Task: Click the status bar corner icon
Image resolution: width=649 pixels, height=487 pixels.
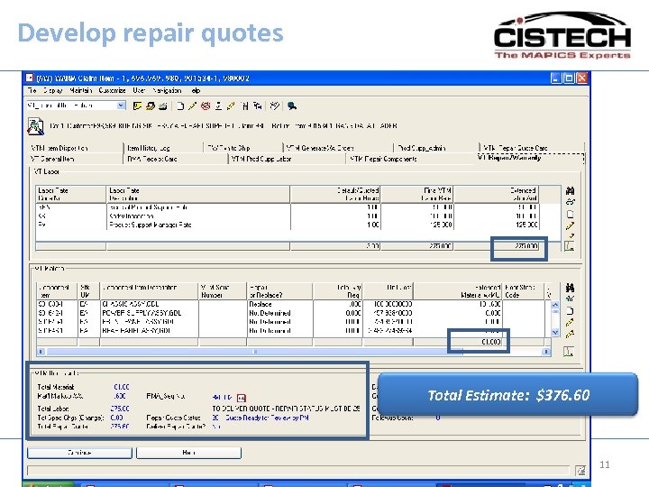Action: point(580,471)
